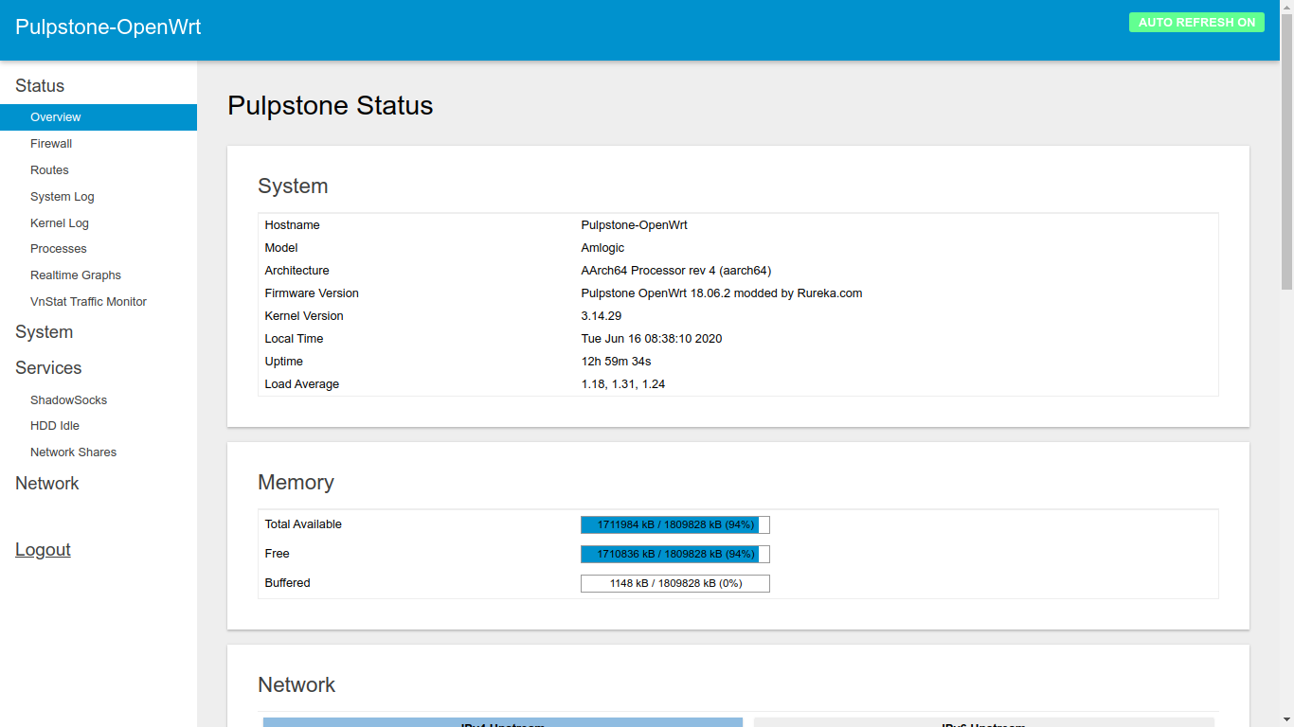The width and height of the screenshot is (1294, 727).
Task: Select Overview in the sidebar
Action: (x=56, y=117)
